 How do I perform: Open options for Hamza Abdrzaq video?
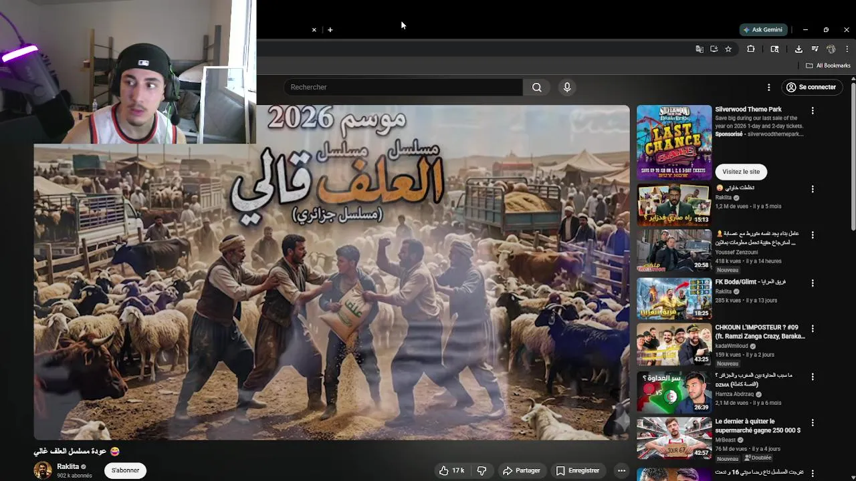point(813,377)
